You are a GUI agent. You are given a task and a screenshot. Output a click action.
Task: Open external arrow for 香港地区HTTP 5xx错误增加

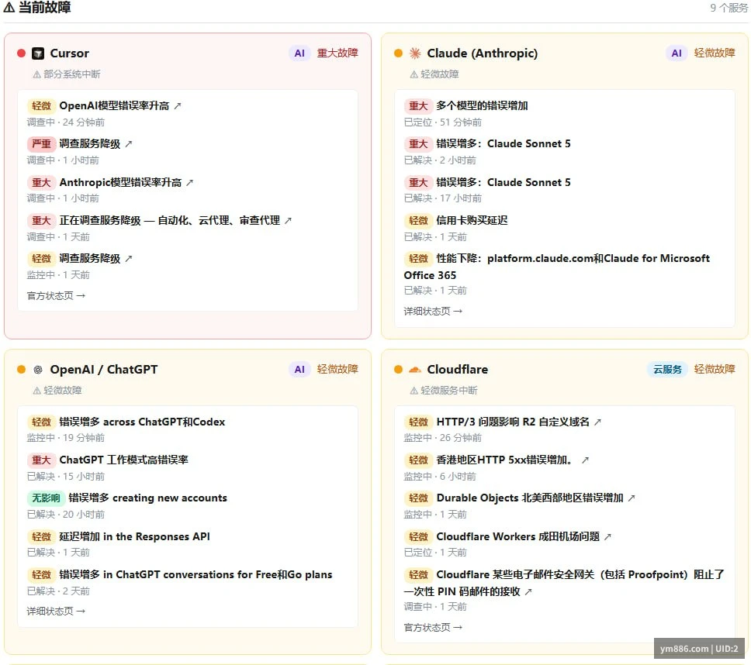pos(585,460)
